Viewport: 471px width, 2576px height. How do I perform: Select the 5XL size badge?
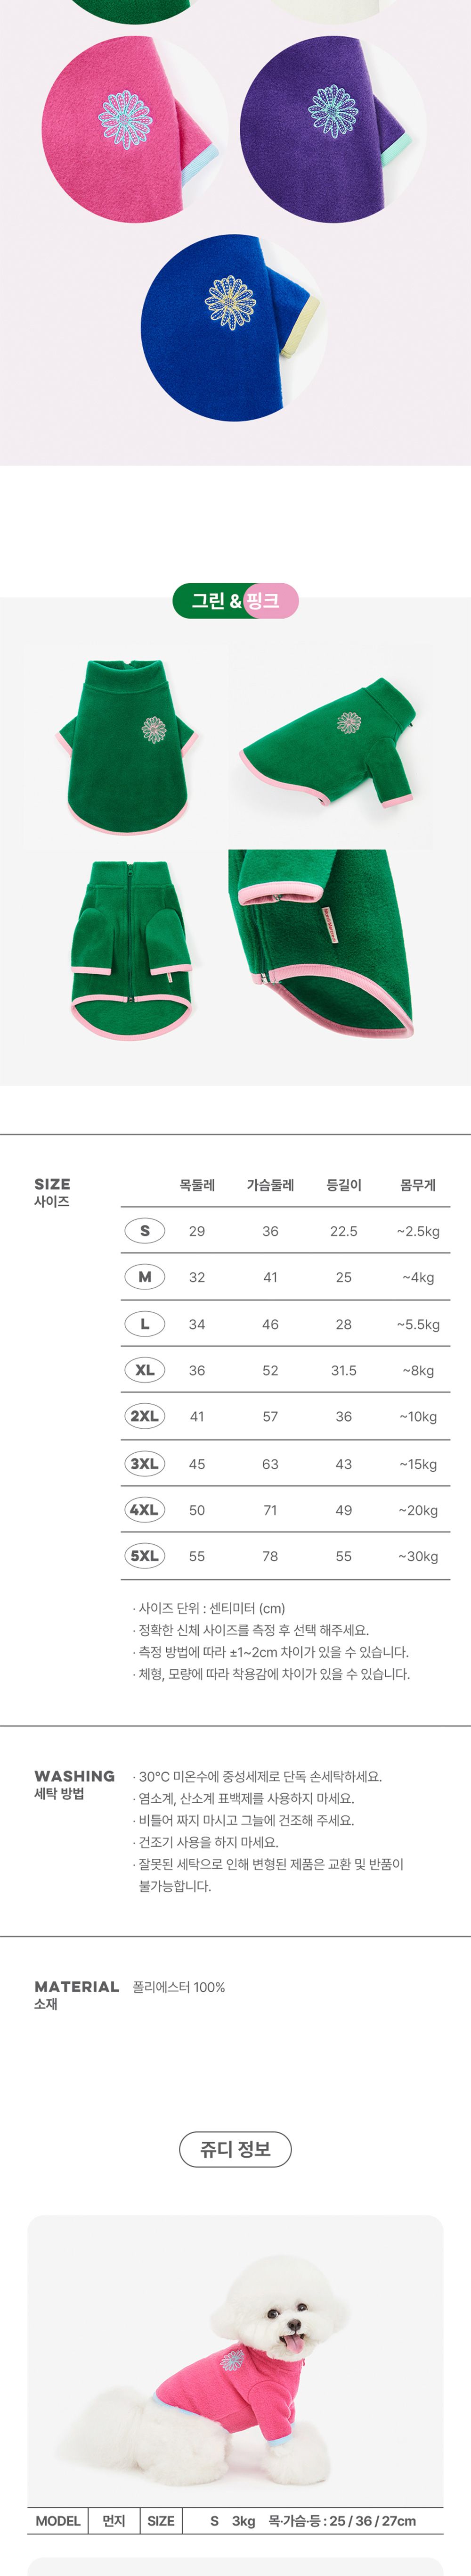[145, 1555]
